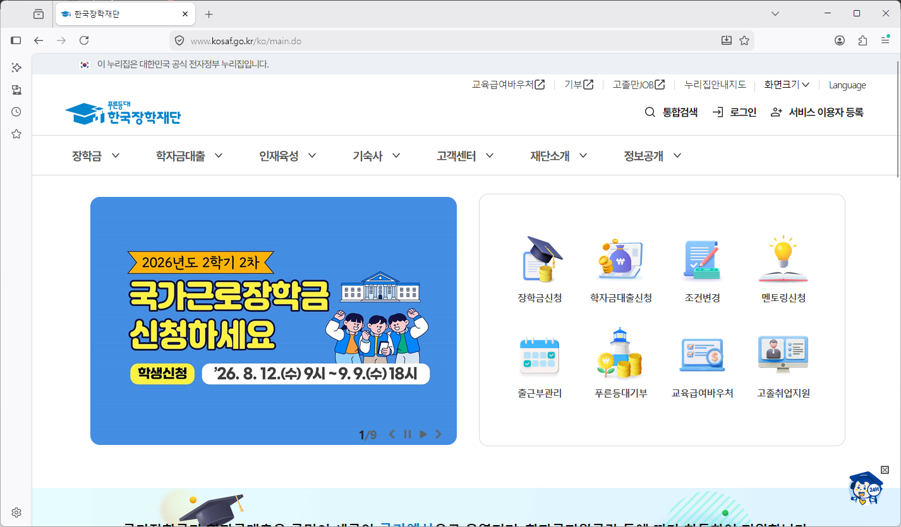Screen dimensions: 901x527
Task: Expand the 재단소개 menu
Action: point(559,156)
